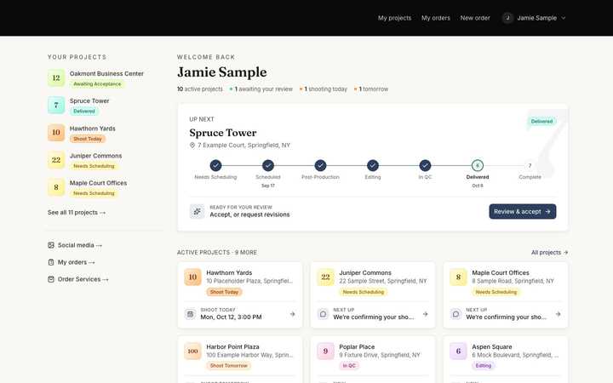Open Maple Court Offices number 8 sidebar badge
The image size is (613, 383).
click(x=56, y=187)
